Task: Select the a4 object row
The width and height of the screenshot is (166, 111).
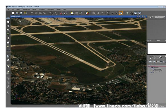Action: coord(153,73)
